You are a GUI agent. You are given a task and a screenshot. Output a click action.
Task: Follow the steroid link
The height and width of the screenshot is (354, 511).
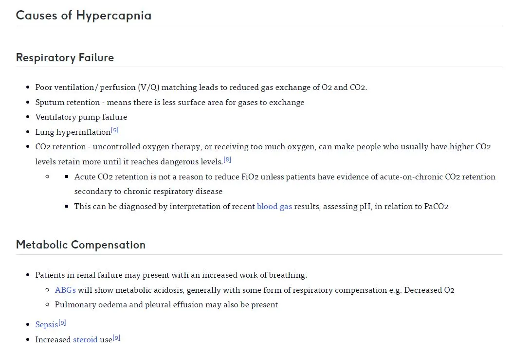(85, 340)
